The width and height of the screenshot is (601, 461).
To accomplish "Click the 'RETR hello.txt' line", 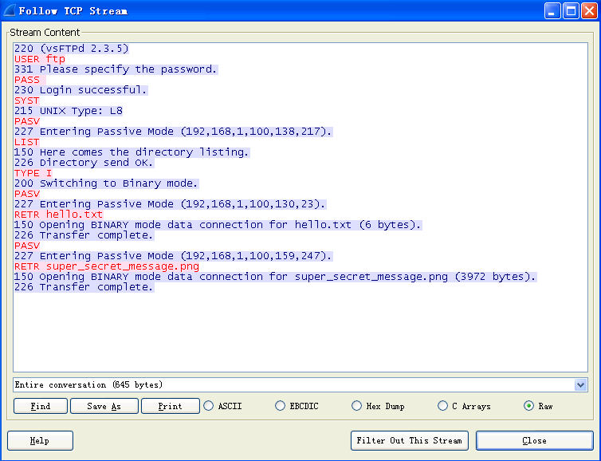I will point(59,214).
